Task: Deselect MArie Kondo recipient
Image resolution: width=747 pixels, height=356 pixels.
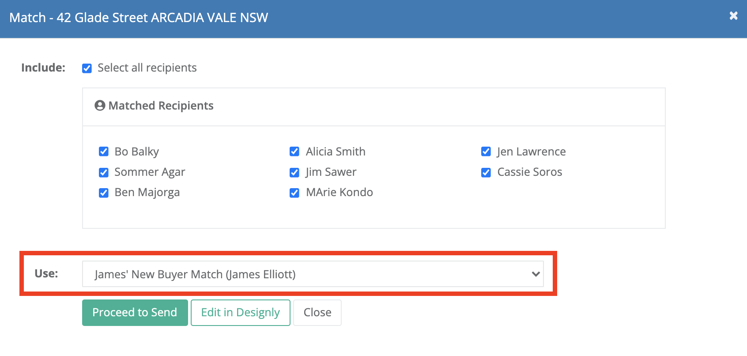Action: click(x=294, y=193)
